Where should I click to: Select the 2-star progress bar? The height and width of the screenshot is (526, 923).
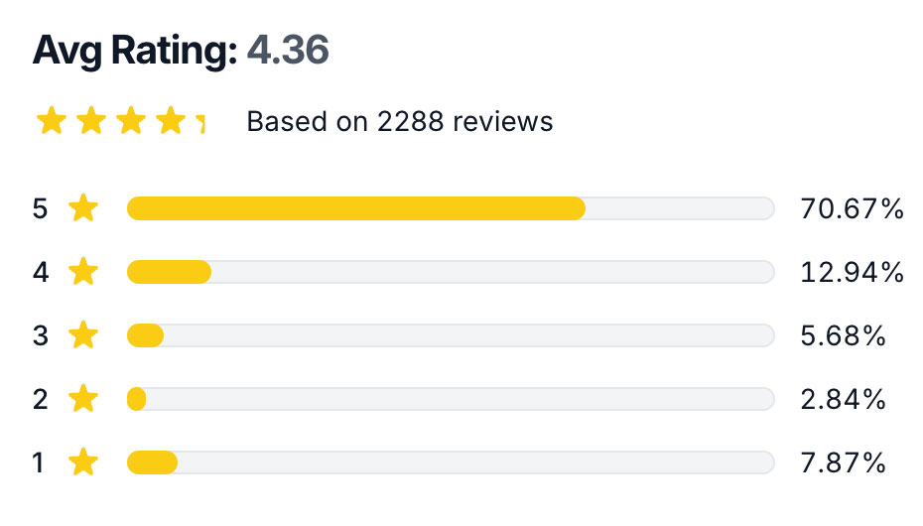(x=451, y=400)
